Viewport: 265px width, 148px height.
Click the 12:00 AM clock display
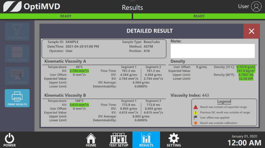(x=244, y=143)
